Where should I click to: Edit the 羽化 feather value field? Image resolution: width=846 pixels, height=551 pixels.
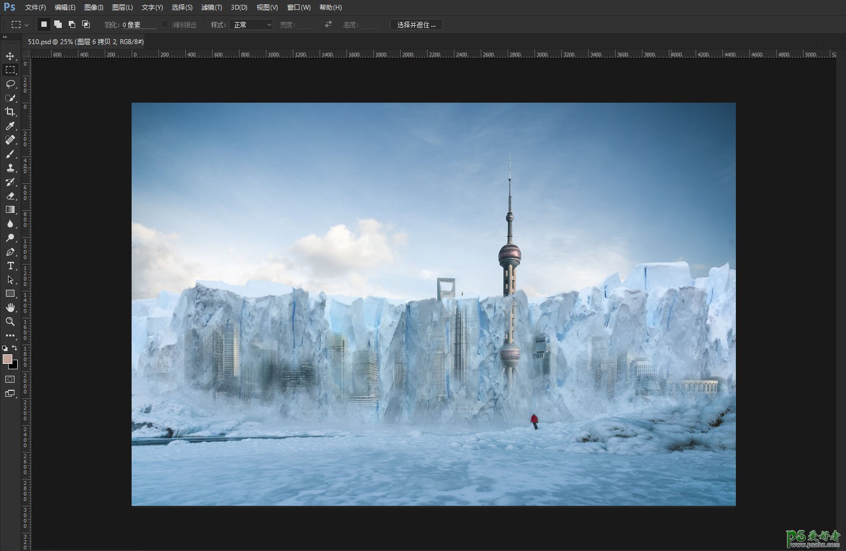click(139, 25)
